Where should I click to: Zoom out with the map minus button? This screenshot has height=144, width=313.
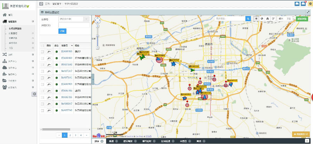pyautogui.click(x=97, y=48)
